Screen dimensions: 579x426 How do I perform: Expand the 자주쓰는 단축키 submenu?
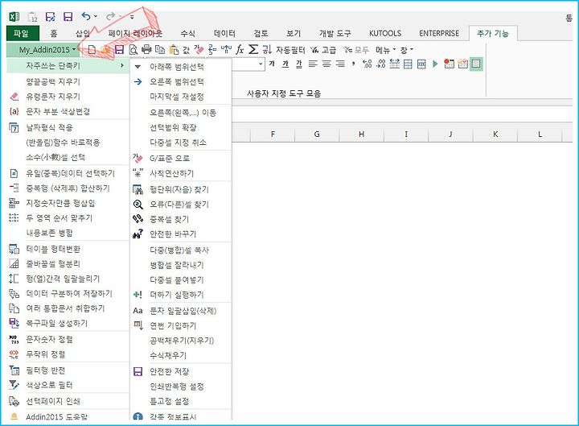tap(68, 65)
